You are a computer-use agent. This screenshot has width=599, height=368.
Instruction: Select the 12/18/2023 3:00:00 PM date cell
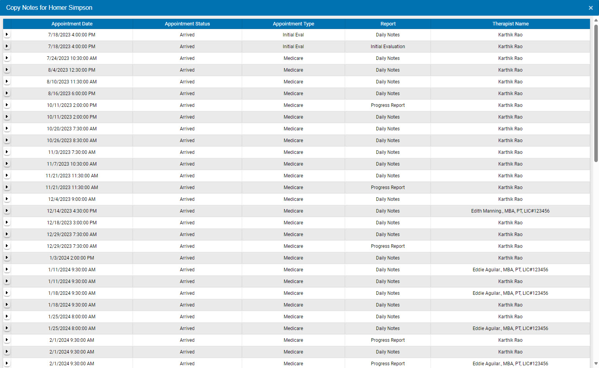[x=72, y=223]
